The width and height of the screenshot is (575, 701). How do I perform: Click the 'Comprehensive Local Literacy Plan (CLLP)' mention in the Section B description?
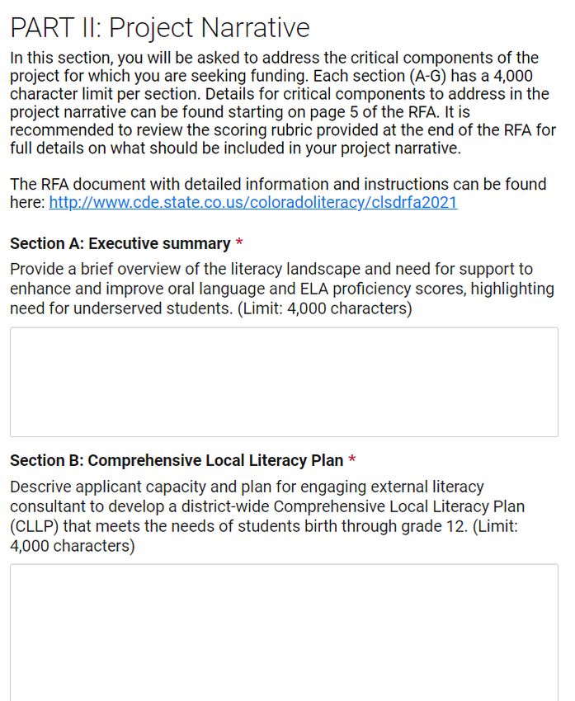[x=267, y=516]
